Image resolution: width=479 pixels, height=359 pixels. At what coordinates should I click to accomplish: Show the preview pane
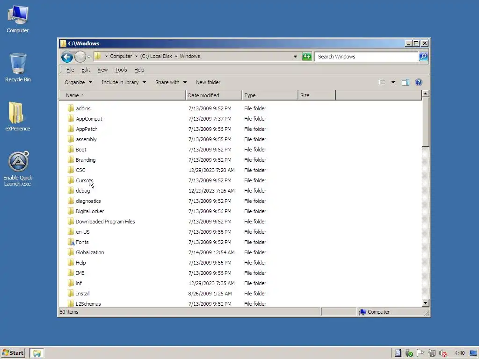click(406, 82)
